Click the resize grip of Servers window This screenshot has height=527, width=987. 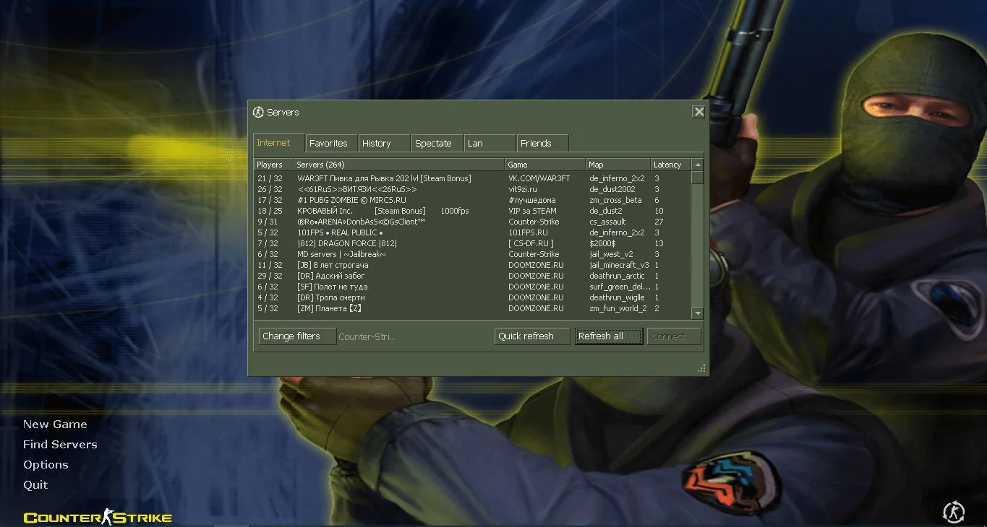pos(701,368)
